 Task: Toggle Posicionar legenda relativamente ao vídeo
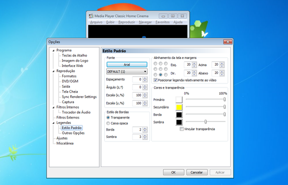(156, 80)
